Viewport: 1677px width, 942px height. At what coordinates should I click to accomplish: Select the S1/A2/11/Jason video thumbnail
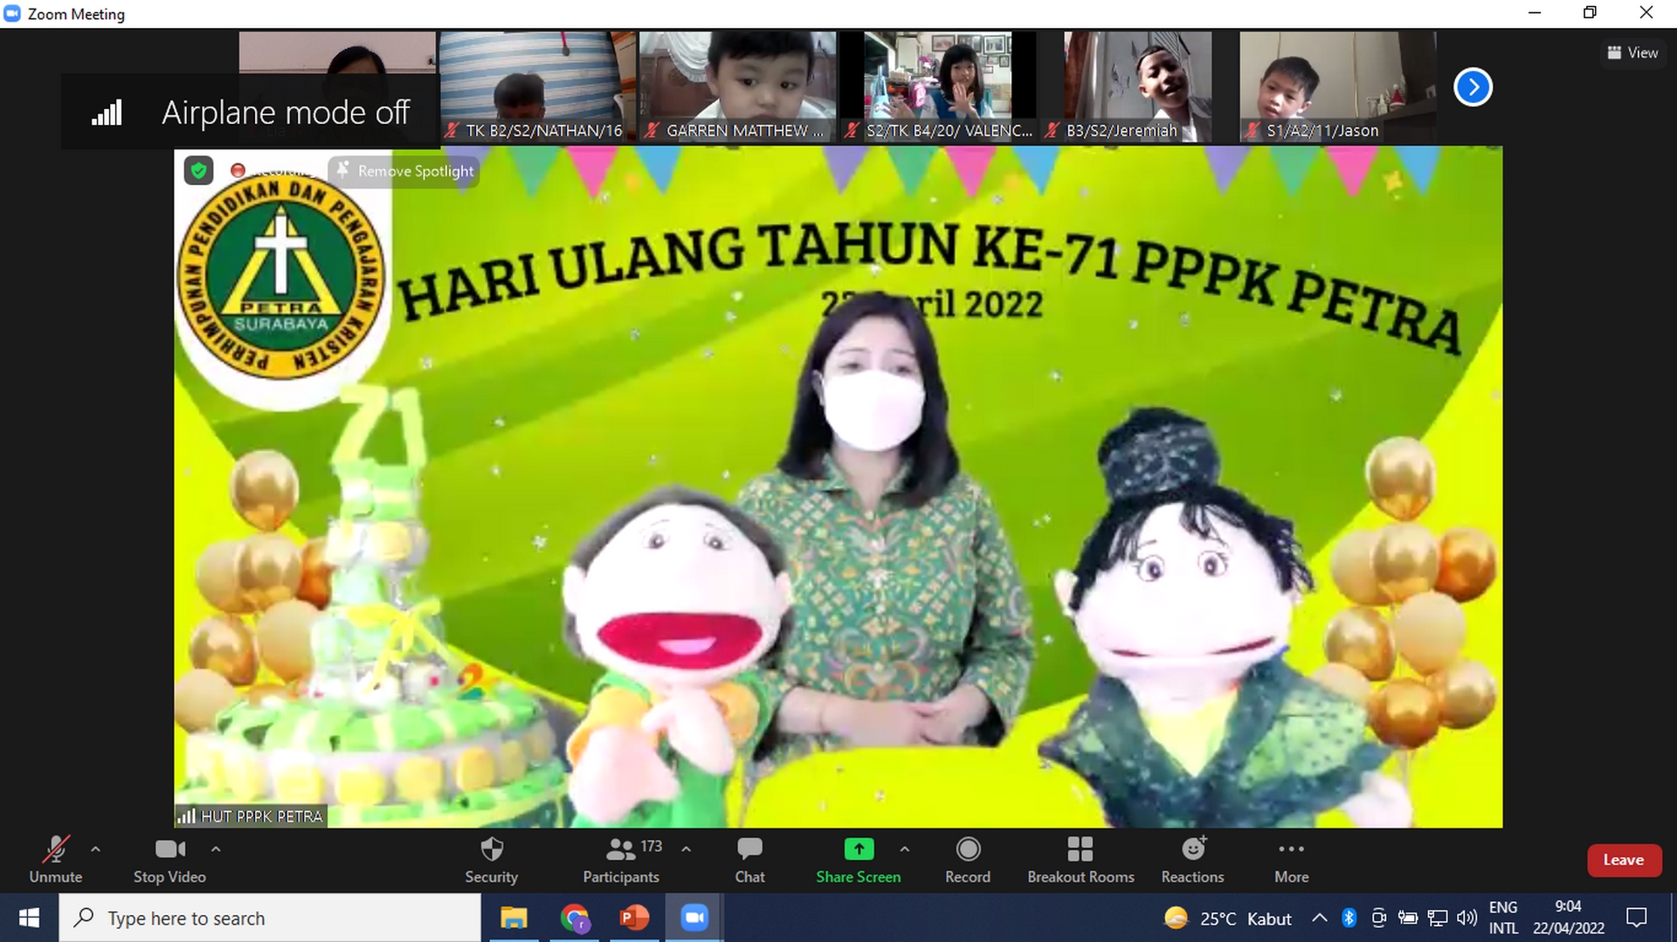click(x=1336, y=87)
